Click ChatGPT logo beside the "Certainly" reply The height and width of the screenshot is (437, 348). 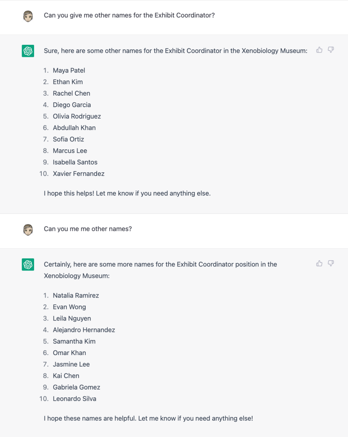(x=28, y=265)
